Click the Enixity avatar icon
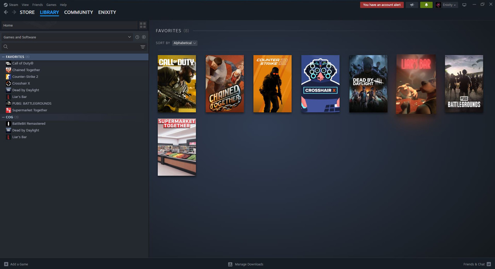 439,5
